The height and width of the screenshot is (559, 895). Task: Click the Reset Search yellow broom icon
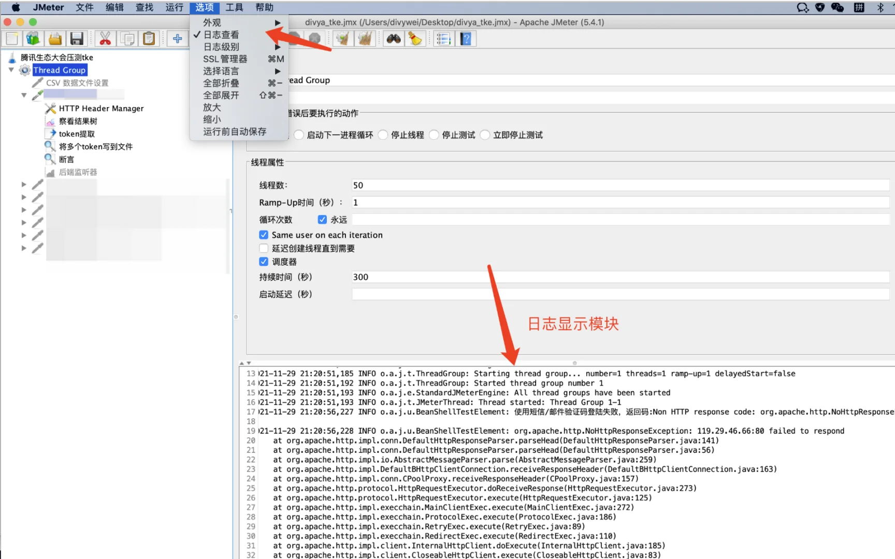click(x=415, y=39)
